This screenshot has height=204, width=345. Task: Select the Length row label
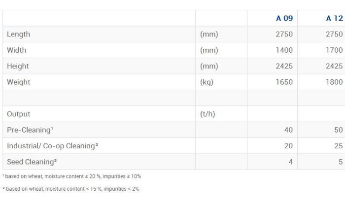[19, 34]
